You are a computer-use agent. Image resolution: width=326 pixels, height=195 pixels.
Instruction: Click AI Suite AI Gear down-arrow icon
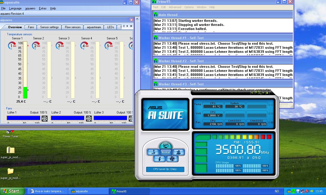pos(153,152)
